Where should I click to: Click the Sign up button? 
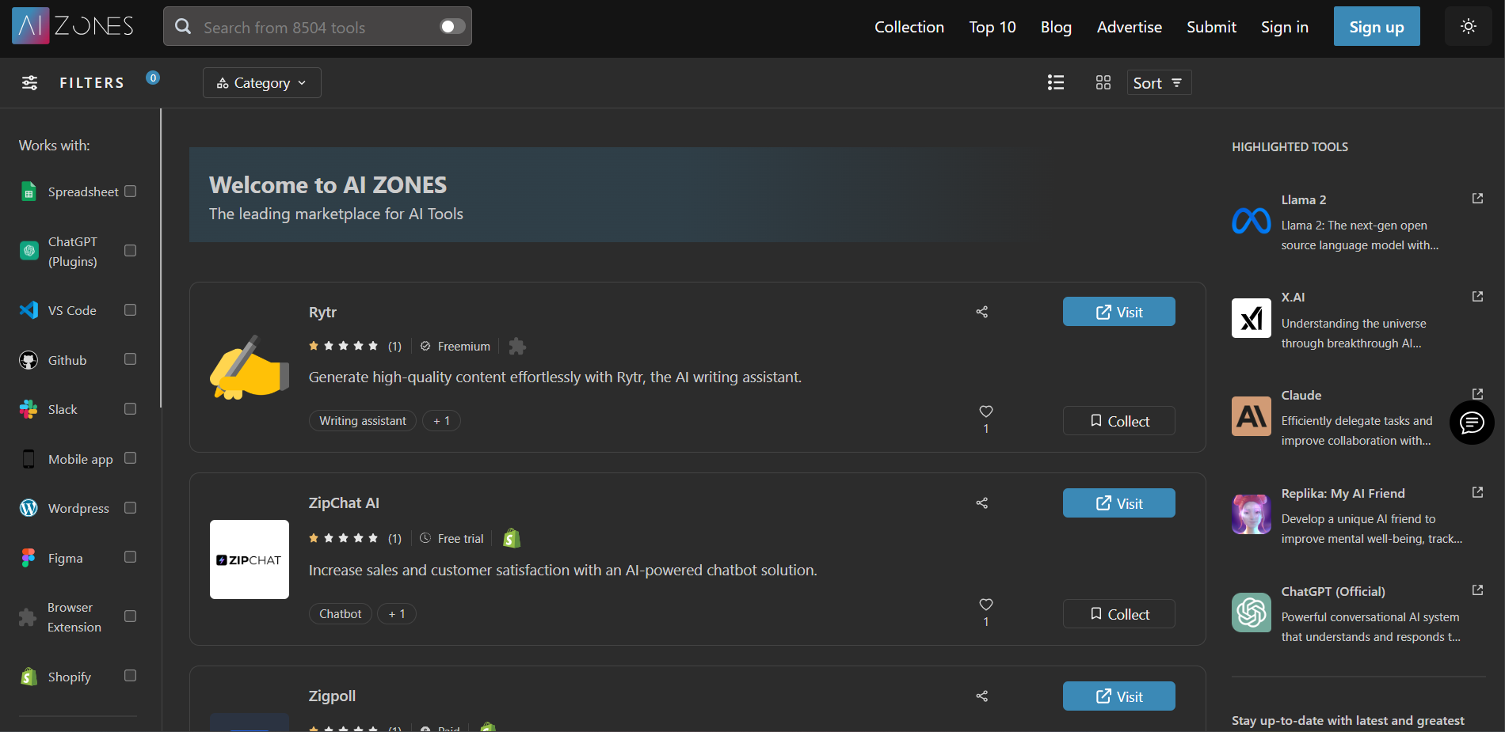(1377, 26)
